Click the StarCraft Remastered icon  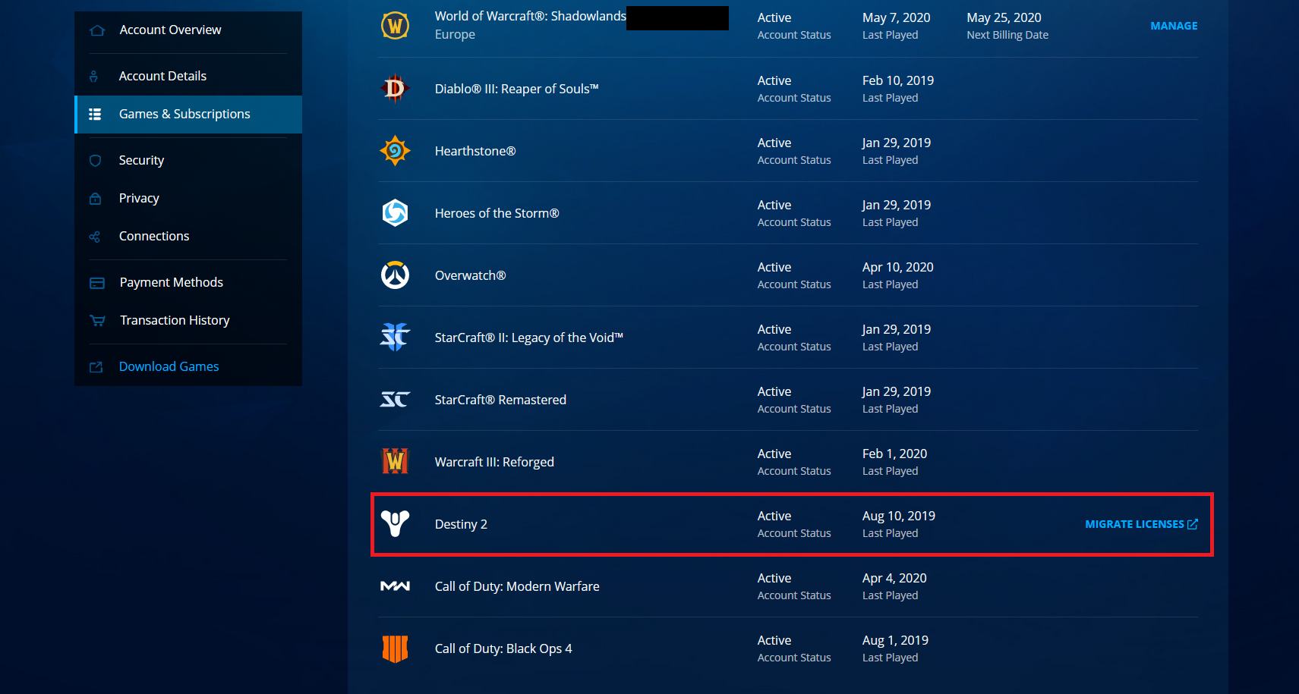(x=395, y=400)
